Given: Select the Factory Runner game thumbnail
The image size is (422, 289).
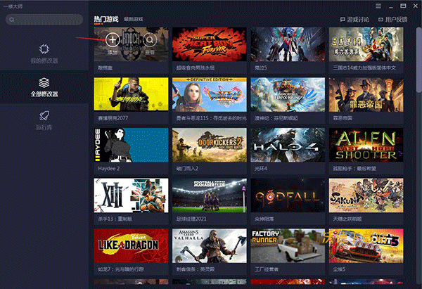Looking at the screenshot, I should 288,245.
